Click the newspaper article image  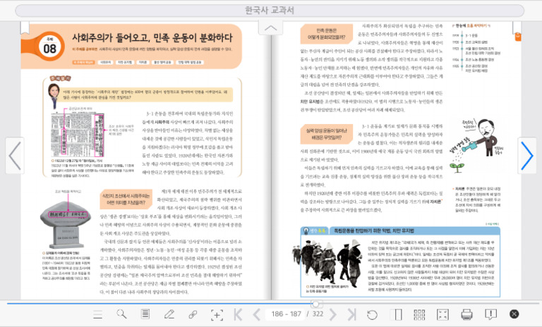pos(78,135)
